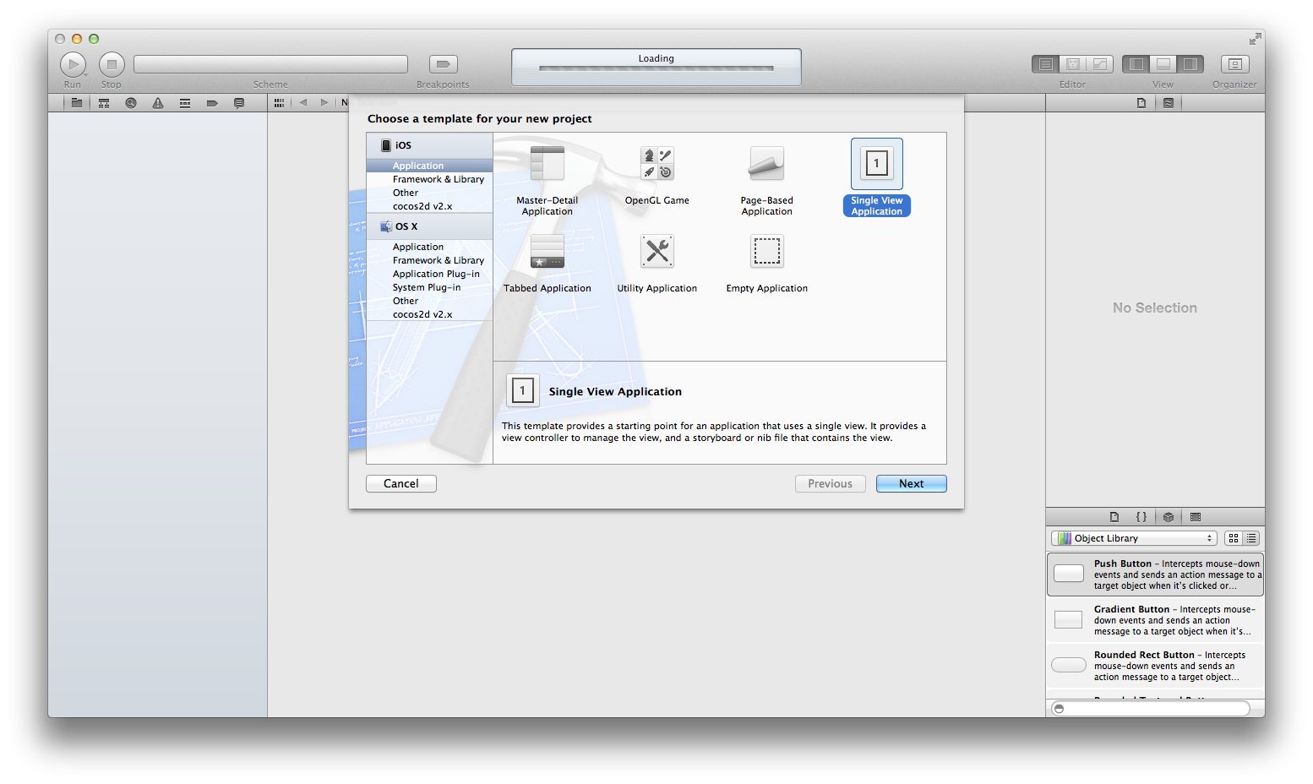Click the Loading progress bar
The width and height of the screenshot is (1313, 784).
[656, 68]
